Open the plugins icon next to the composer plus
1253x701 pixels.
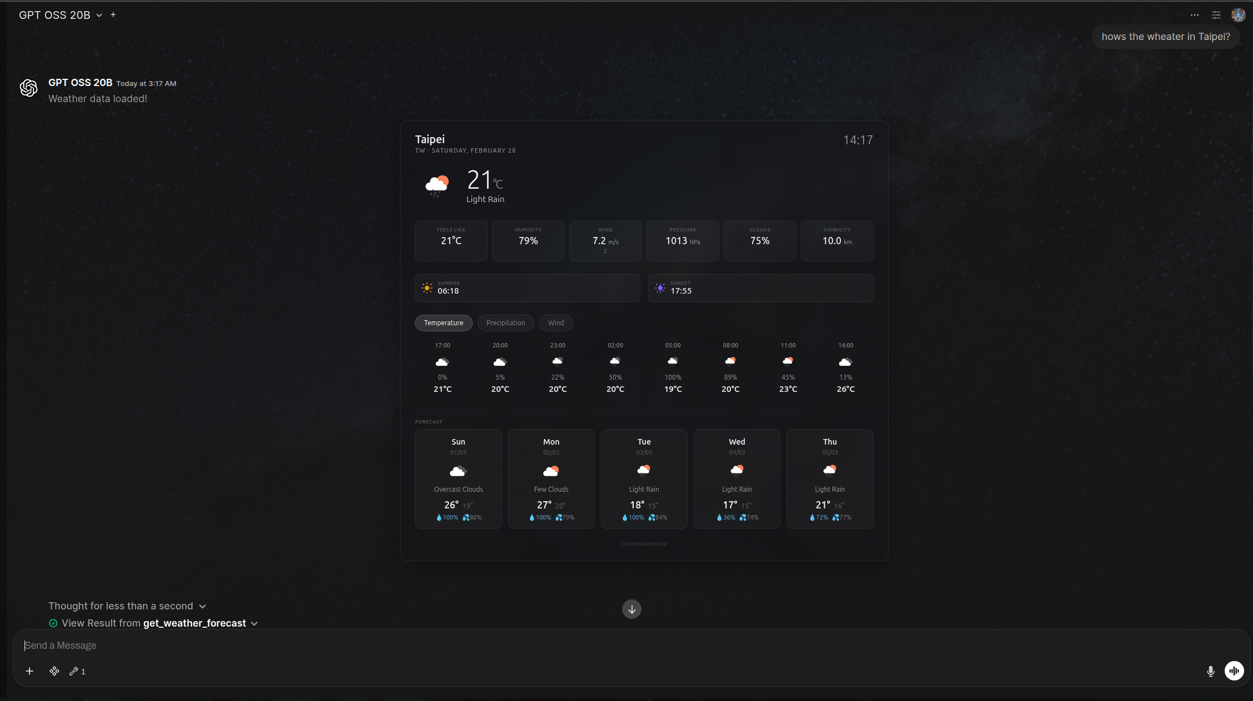(54, 671)
